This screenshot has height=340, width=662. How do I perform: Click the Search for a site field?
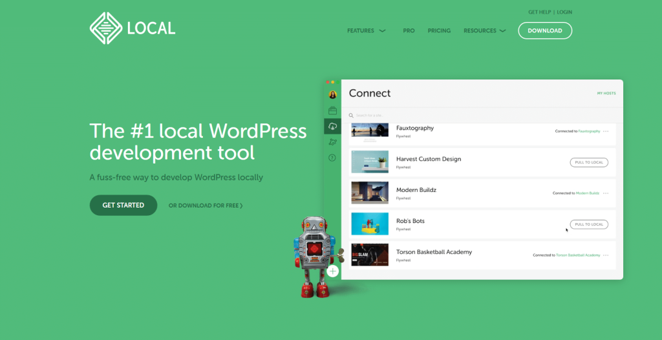coord(482,115)
